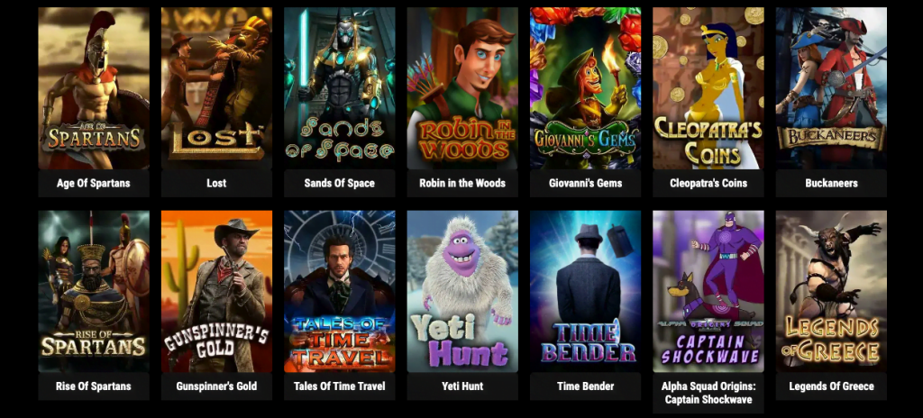Select the Lost game cover art

(216, 88)
